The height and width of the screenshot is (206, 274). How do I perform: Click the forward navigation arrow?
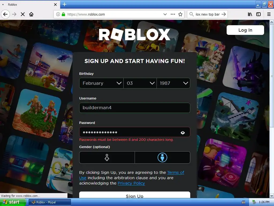click(14, 14)
